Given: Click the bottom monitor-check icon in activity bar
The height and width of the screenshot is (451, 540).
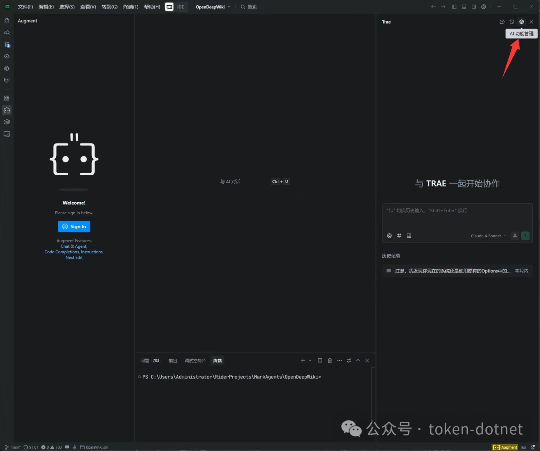Looking at the screenshot, I should pyautogui.click(x=7, y=134).
